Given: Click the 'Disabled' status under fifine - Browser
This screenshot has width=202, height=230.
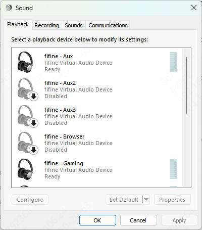Looking at the screenshot, I should 56,150.
